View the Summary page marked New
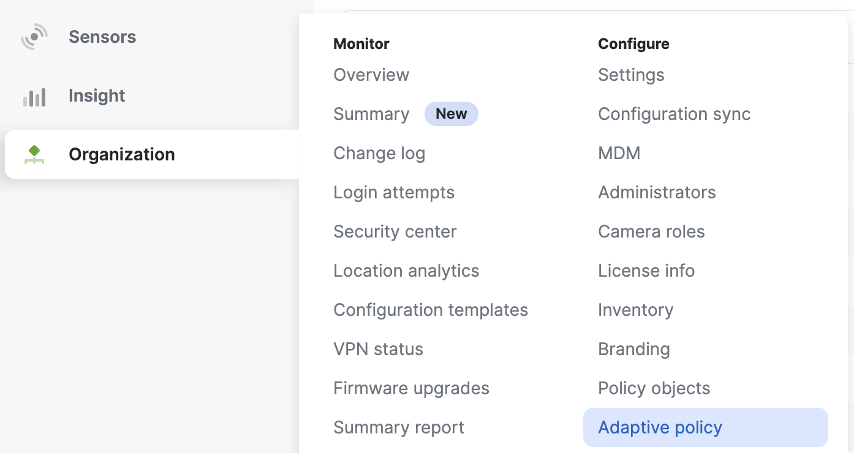This screenshot has width=854, height=453. point(371,114)
